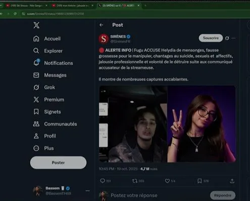Click the Grok icon beside Souscrire
Screen dimensions: 250x201
click(x=227, y=38)
